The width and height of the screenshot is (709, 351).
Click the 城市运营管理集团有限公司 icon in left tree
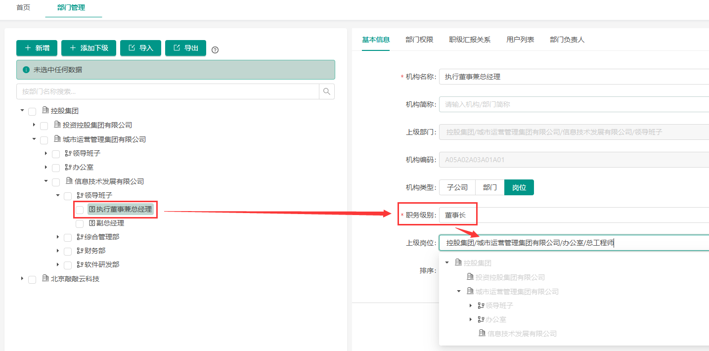click(x=57, y=139)
